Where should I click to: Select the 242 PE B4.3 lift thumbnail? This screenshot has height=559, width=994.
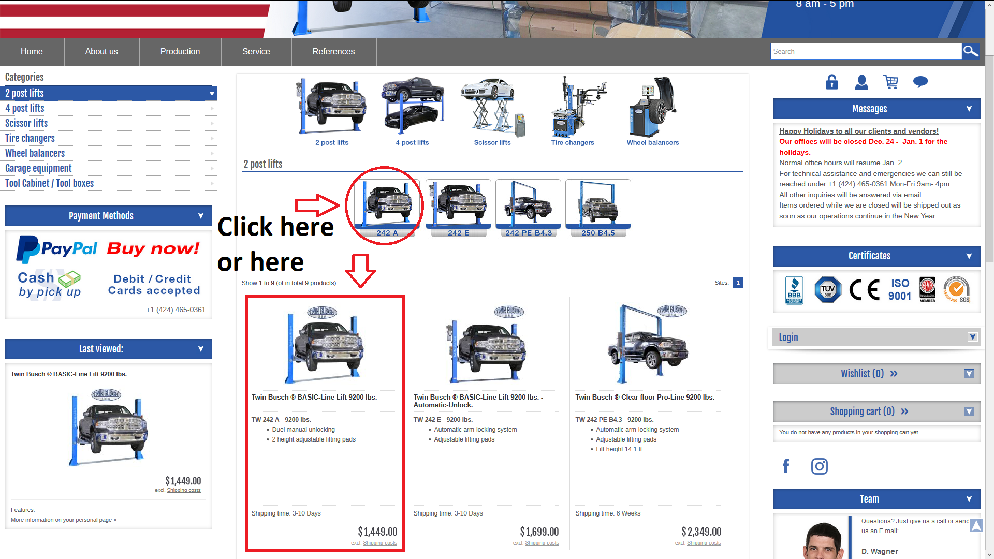528,208
